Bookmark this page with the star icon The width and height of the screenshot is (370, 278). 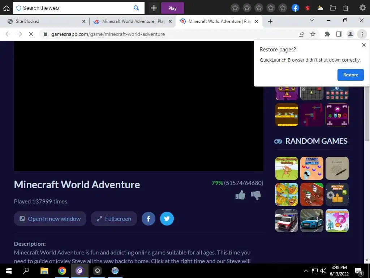[x=313, y=34]
